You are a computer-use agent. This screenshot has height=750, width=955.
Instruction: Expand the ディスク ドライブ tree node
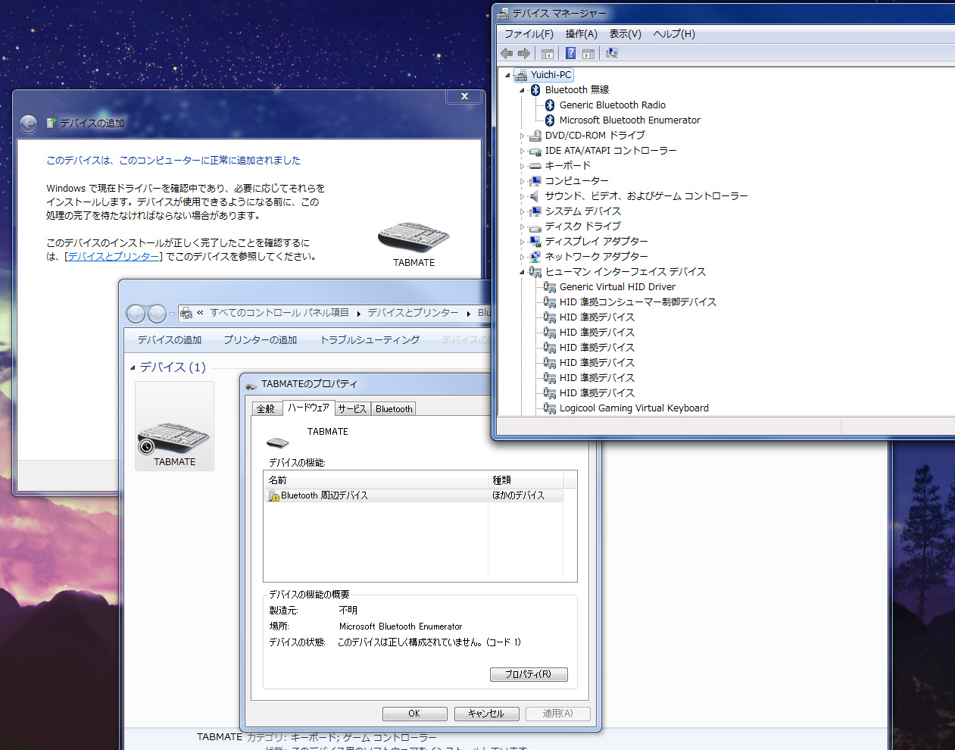tap(522, 227)
